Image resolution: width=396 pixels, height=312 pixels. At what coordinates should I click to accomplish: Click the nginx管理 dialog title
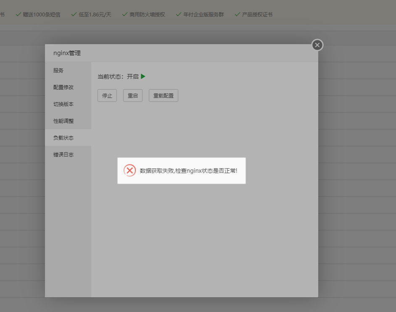[x=67, y=53]
